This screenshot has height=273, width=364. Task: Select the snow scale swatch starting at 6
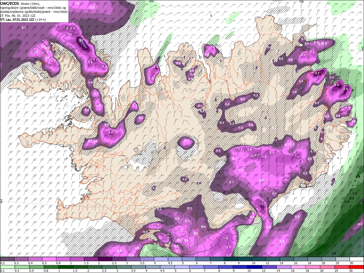(x=203, y=259)
